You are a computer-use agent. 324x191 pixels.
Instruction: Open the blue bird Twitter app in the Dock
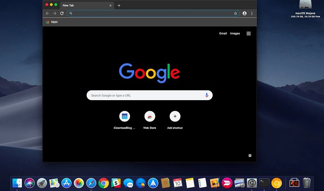(141, 183)
